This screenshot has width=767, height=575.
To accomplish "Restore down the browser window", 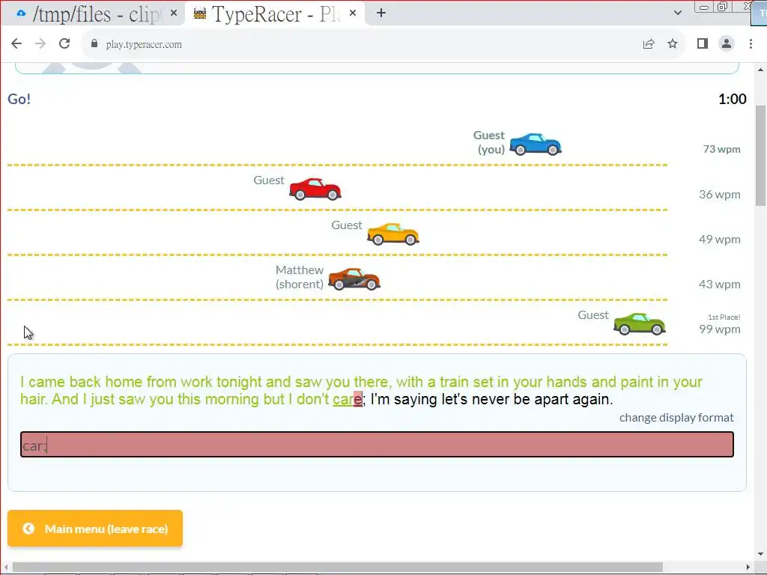I will [723, 7].
